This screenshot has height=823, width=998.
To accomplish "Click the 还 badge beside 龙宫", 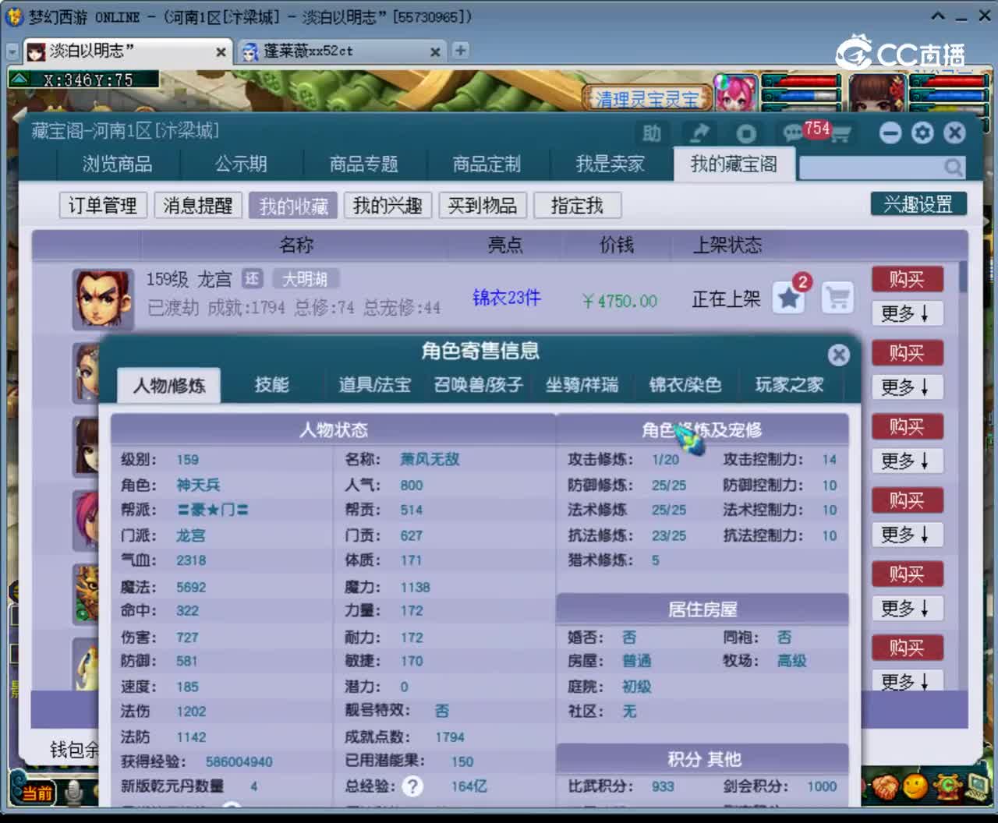I will point(253,279).
